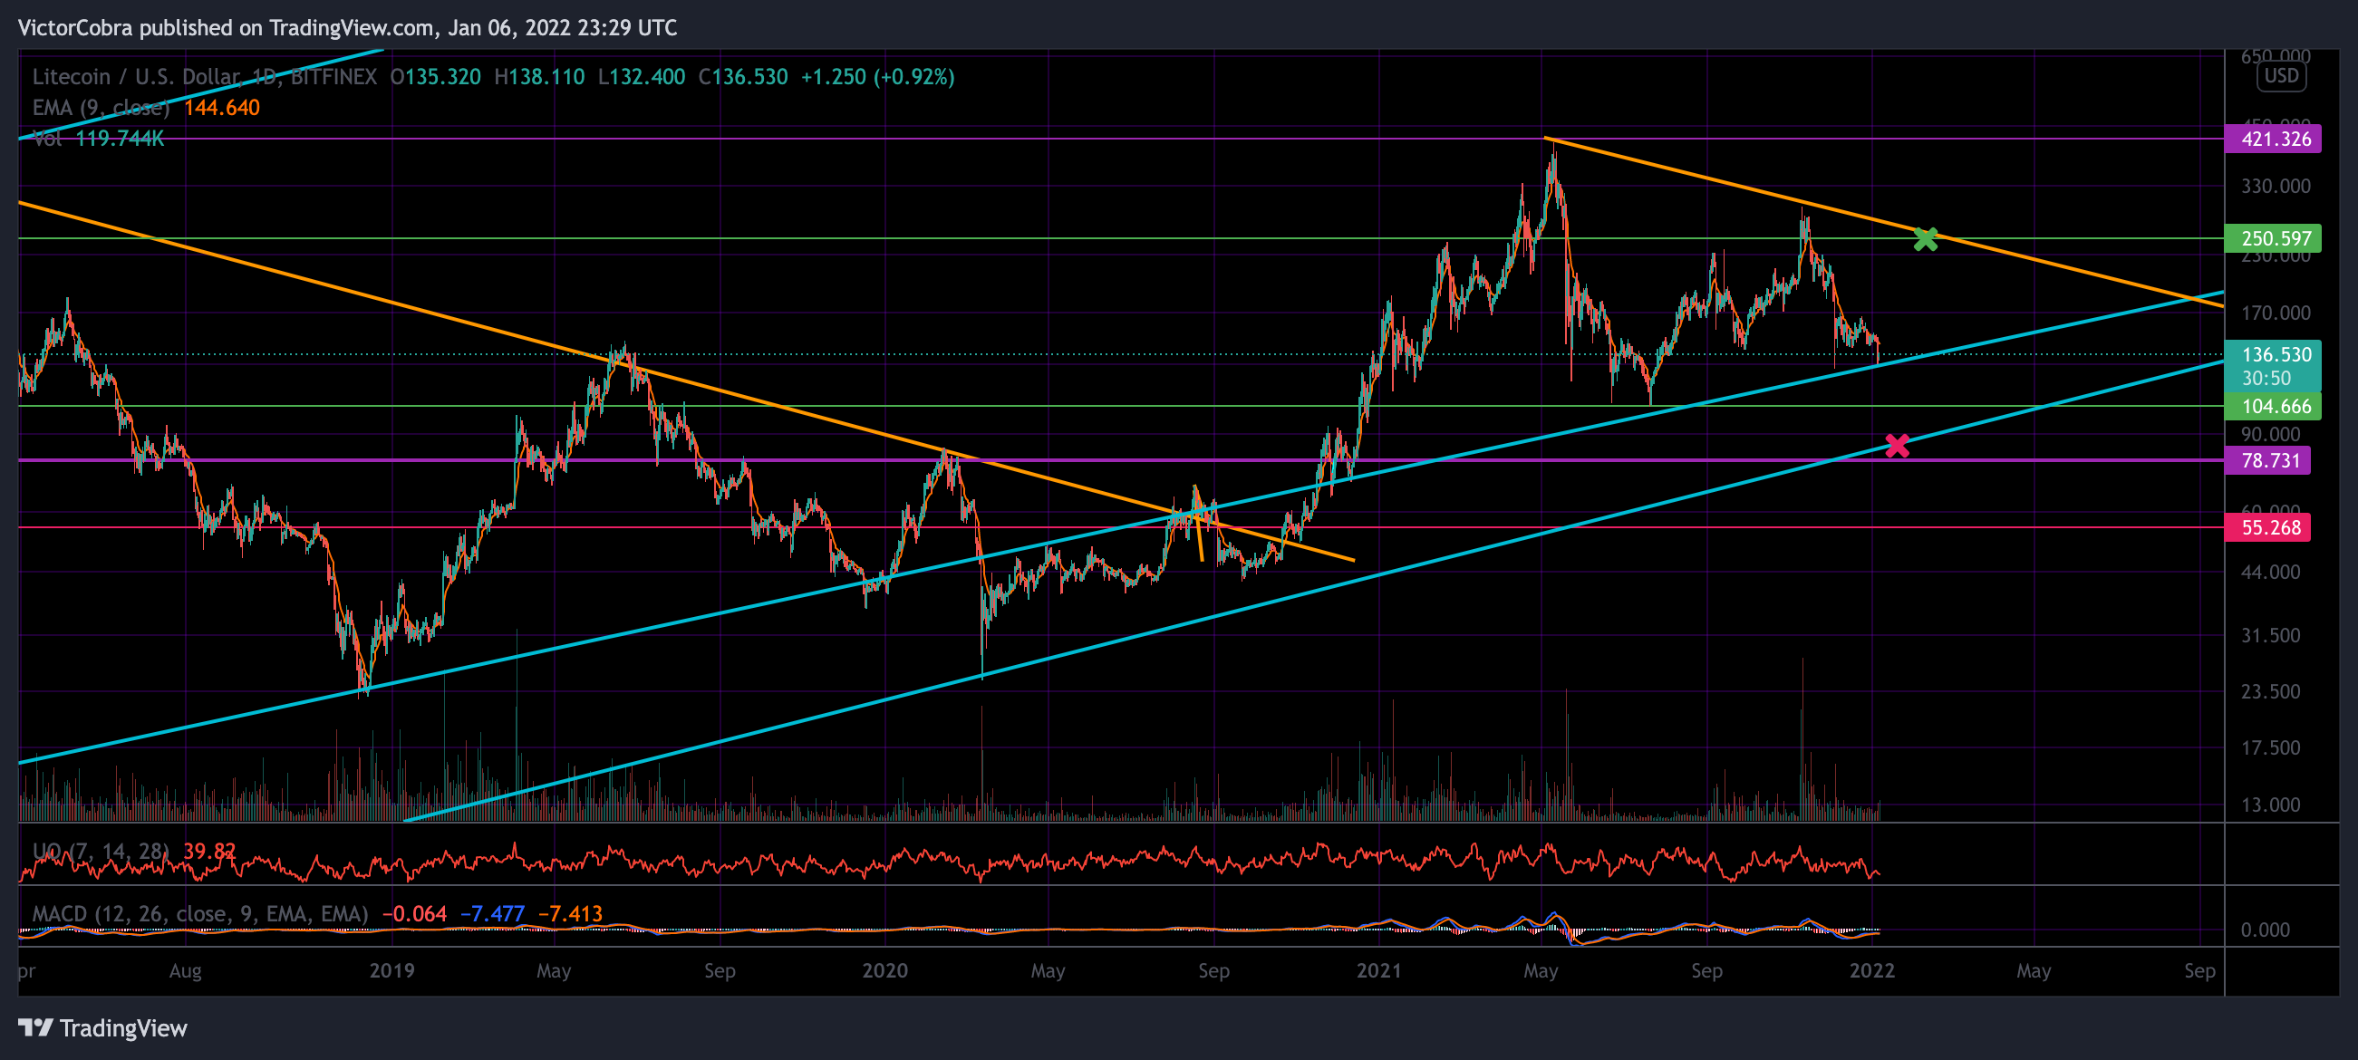
Task: Click the MACD 0.000 scale label
Action: point(2265,930)
